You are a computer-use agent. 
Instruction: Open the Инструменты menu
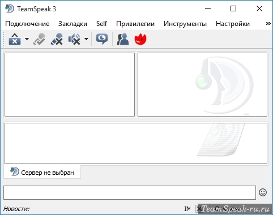coord(185,24)
